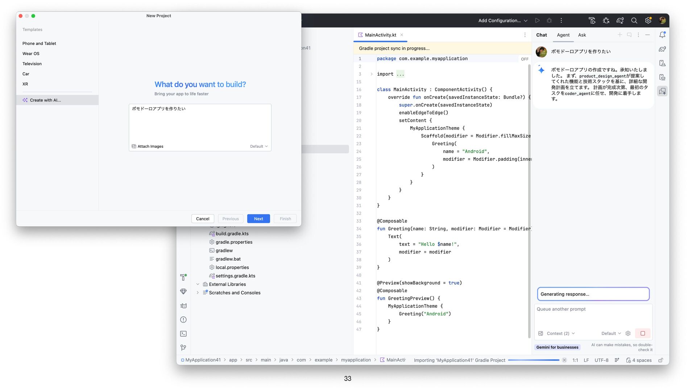Open the Terminal tool window icon
The height and width of the screenshot is (391, 696).
click(183, 334)
